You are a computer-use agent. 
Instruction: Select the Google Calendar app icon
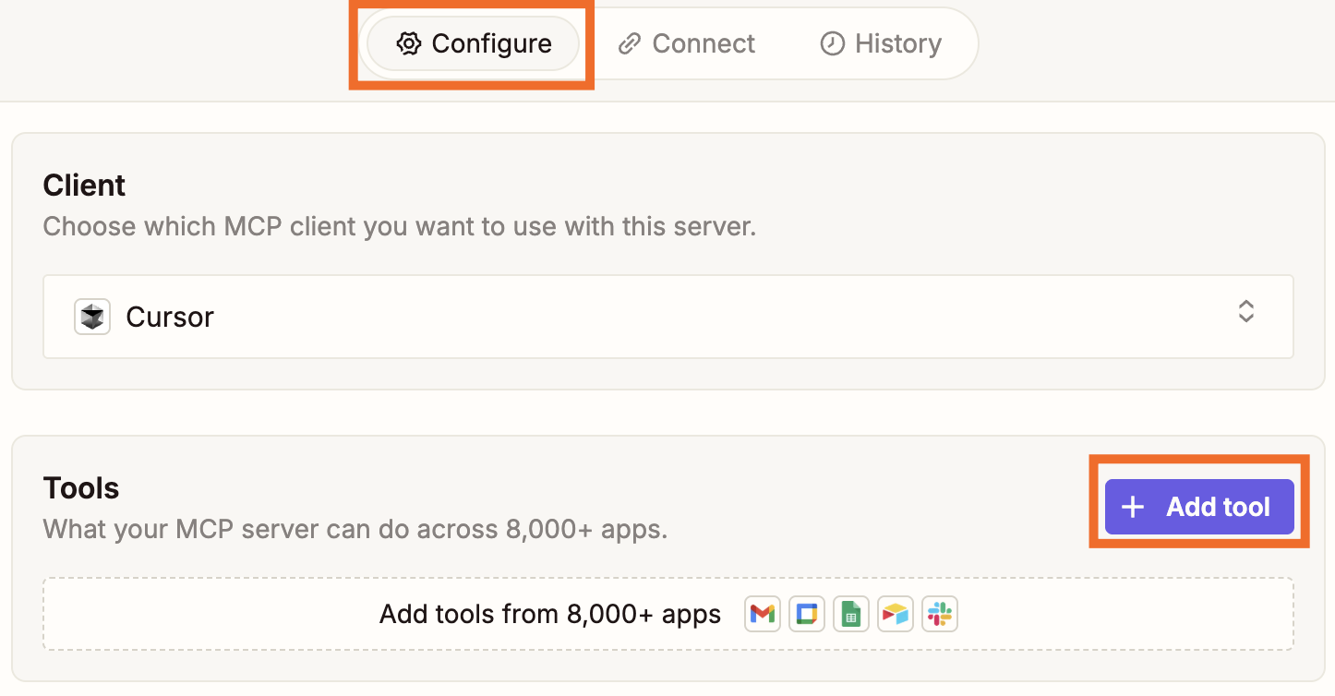(806, 613)
